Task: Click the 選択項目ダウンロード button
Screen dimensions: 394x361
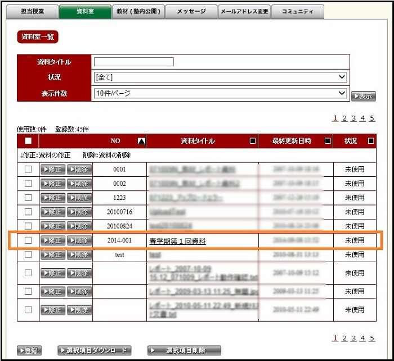Action: tap(94, 351)
